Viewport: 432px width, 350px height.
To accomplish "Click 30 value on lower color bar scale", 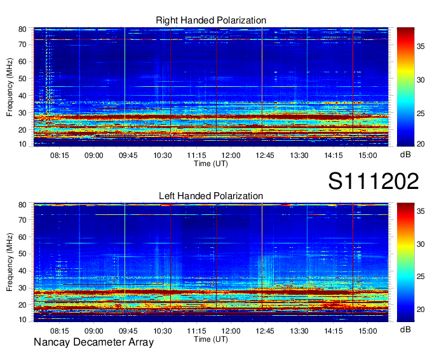I will coord(421,244).
